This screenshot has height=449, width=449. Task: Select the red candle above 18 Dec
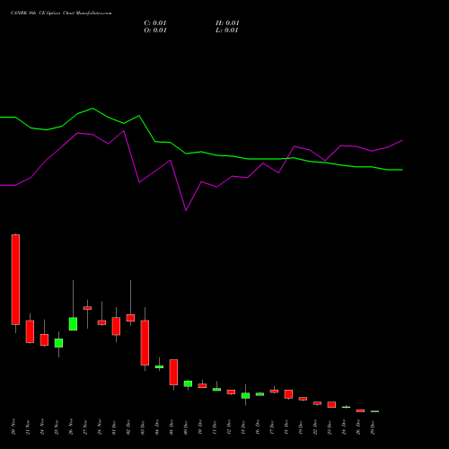click(x=288, y=394)
